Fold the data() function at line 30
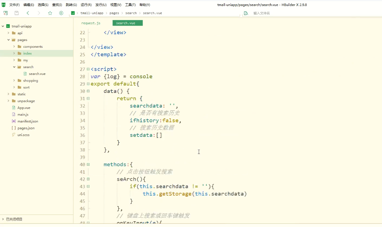 point(88,91)
